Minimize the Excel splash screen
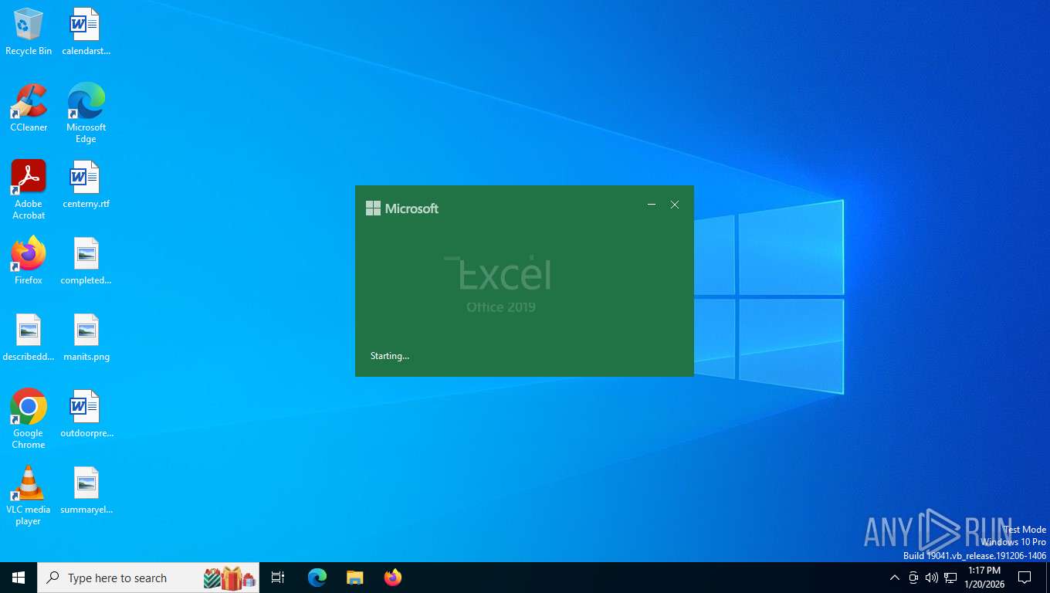The width and height of the screenshot is (1050, 593). pyautogui.click(x=652, y=205)
